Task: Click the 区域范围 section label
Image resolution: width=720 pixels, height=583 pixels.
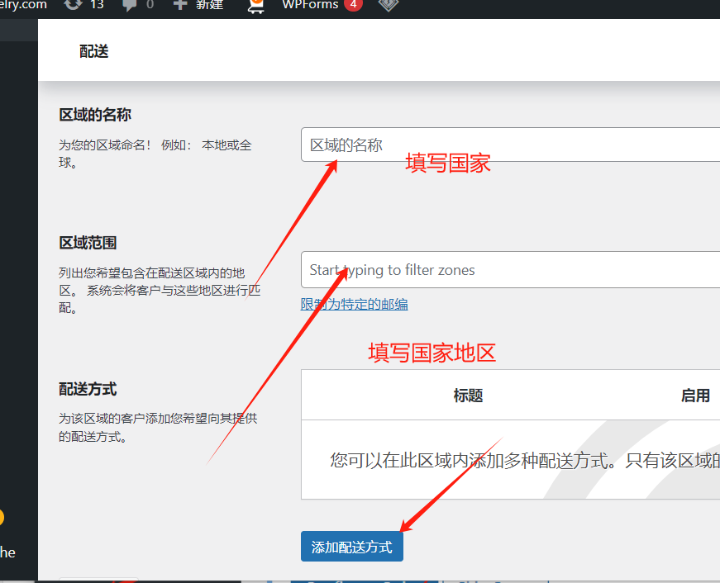Action: pyautogui.click(x=88, y=243)
